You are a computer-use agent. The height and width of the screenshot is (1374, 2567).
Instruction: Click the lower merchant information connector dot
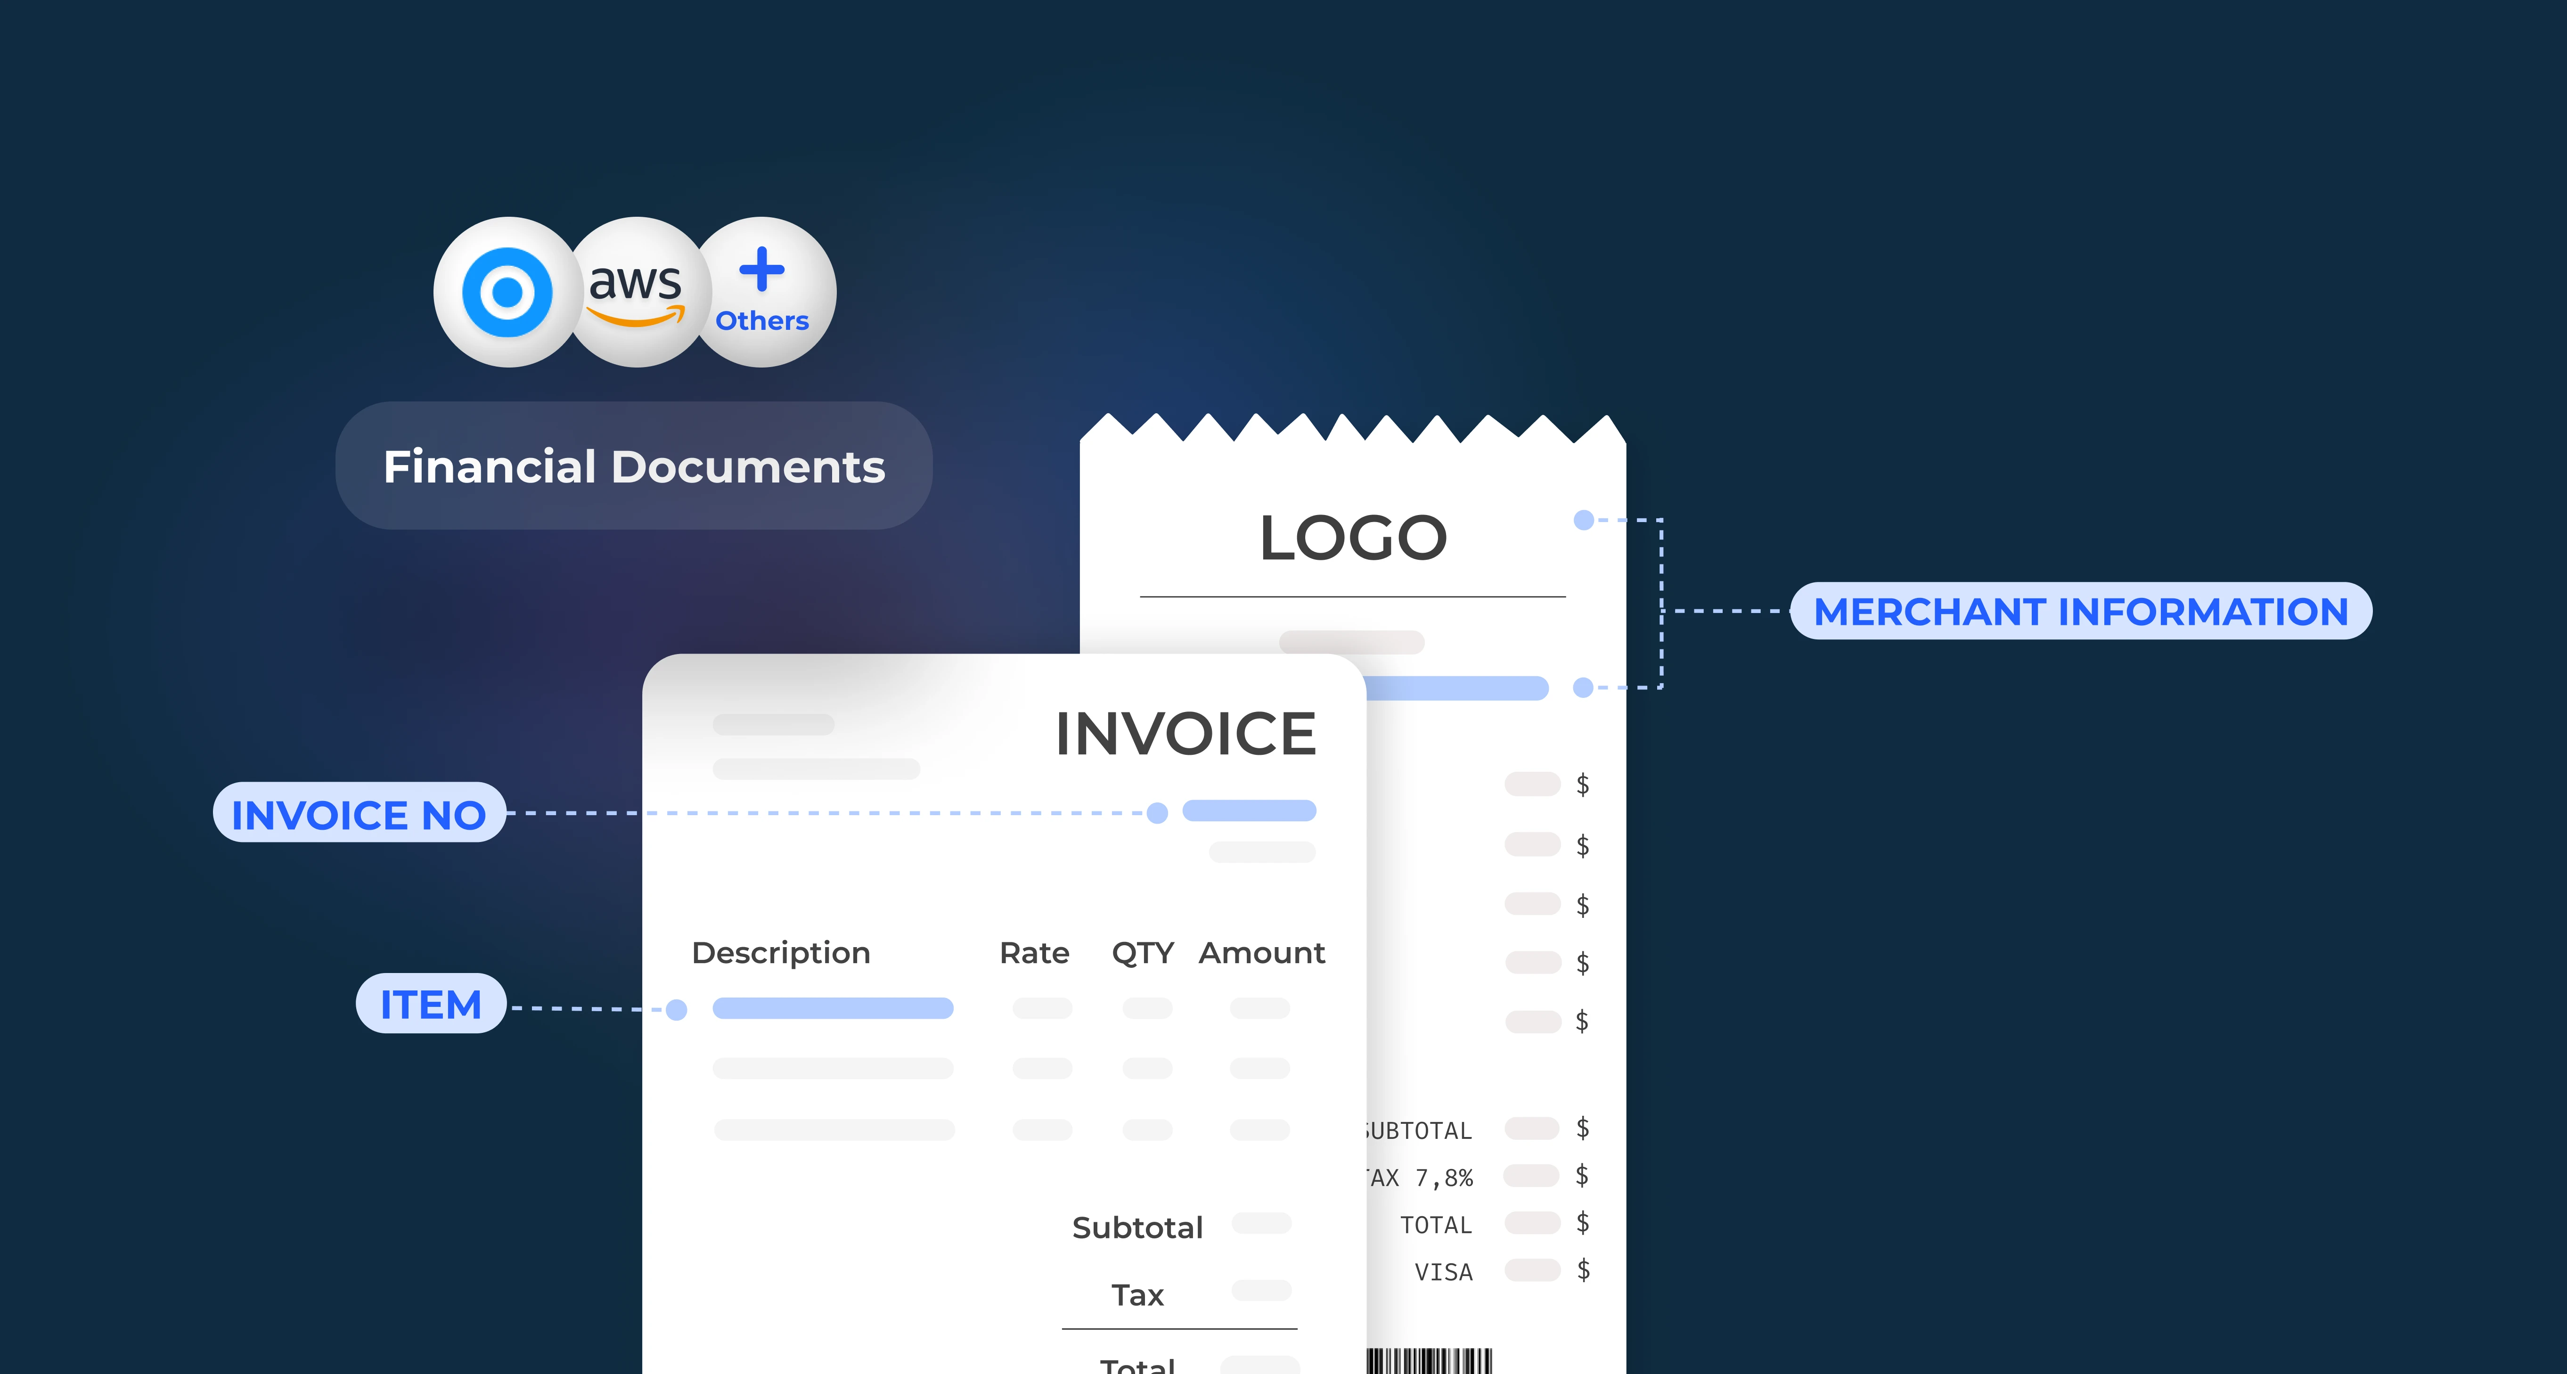[1584, 687]
